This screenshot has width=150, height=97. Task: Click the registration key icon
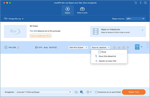[x=140, y=3]
